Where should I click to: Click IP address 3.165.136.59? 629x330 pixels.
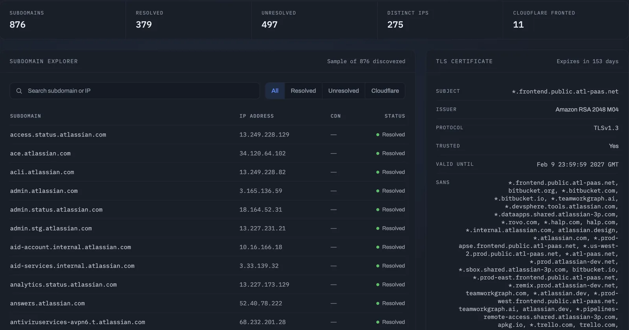[x=261, y=191]
